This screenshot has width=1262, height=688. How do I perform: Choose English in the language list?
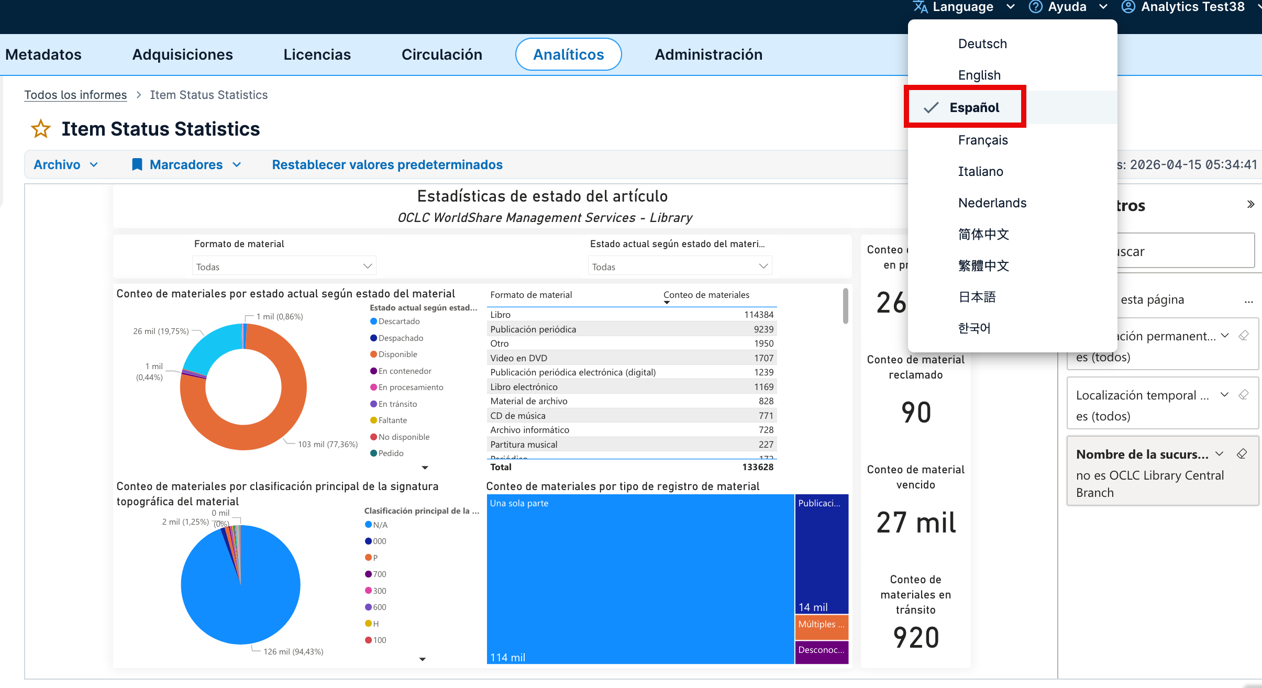(x=979, y=75)
